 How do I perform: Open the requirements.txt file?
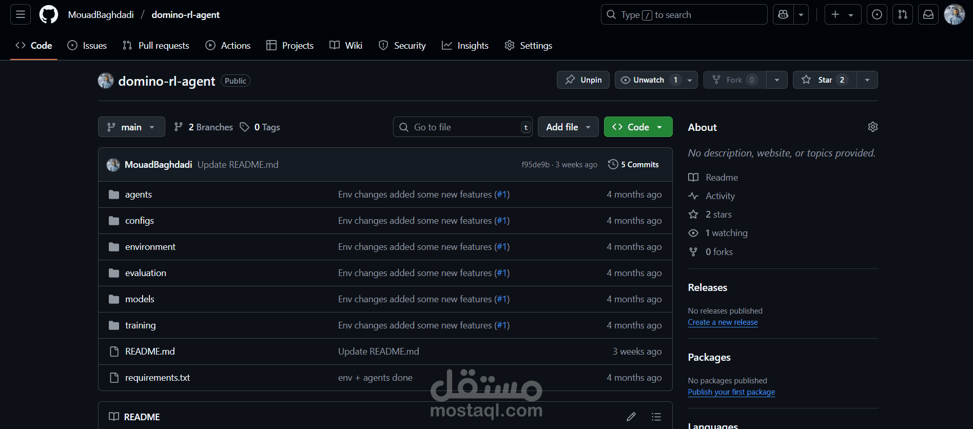pos(158,378)
